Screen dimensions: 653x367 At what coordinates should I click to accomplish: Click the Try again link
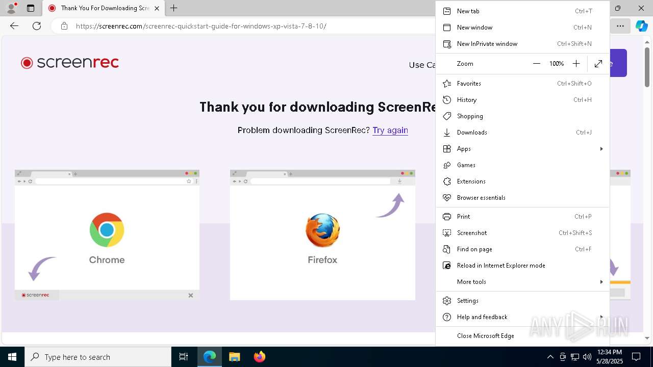pyautogui.click(x=390, y=130)
